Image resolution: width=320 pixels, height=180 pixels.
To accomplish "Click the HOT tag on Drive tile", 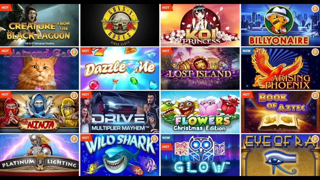I will (x=86, y=94).
